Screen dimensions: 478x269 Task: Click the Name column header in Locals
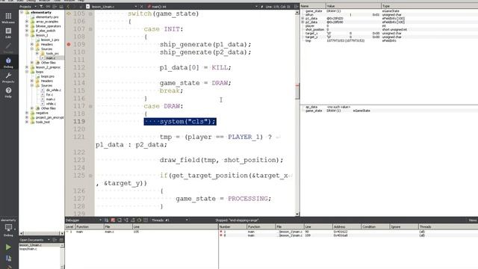(x=313, y=6)
